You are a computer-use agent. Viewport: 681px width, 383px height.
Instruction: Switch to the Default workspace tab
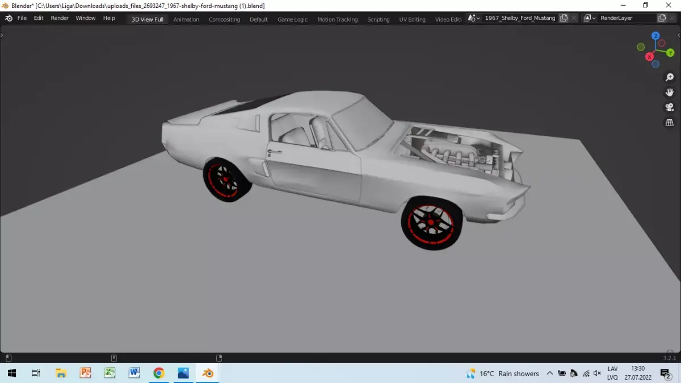258,19
